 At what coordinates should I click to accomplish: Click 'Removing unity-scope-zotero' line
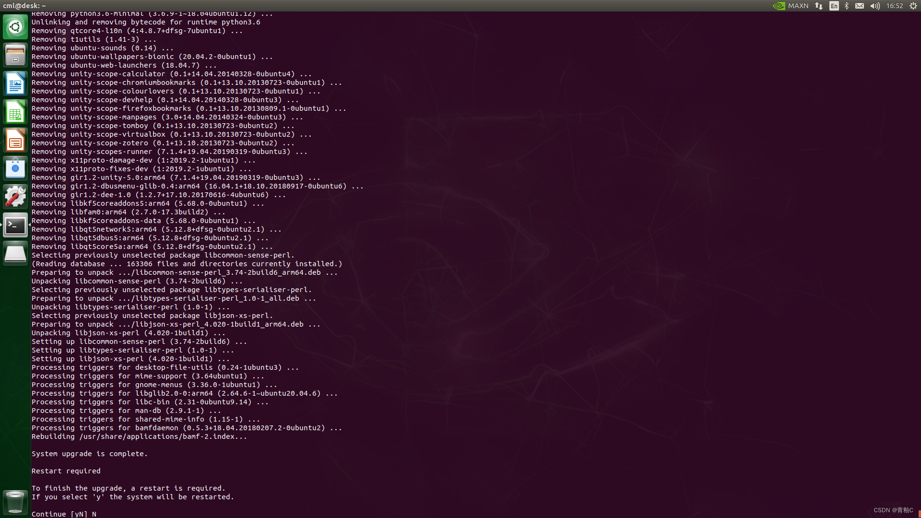[163, 143]
